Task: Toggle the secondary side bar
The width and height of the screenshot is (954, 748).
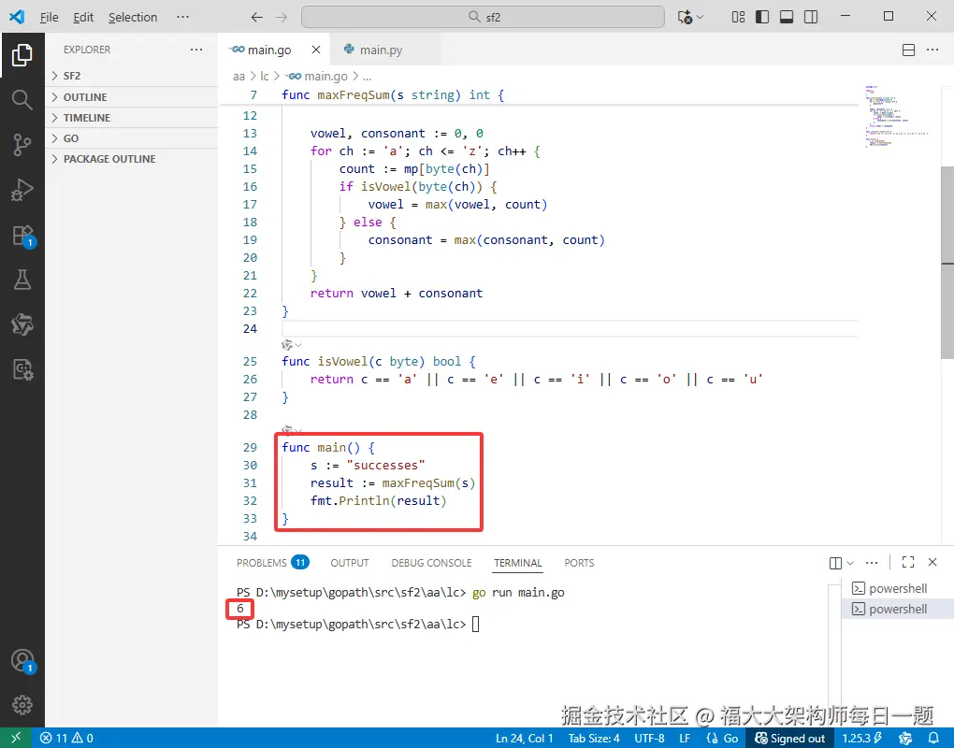Action: (x=810, y=17)
